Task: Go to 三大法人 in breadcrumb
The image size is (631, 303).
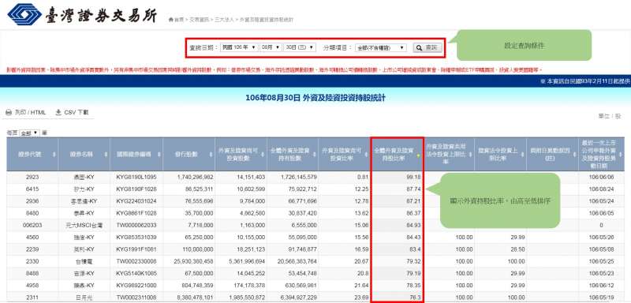Action: [x=225, y=20]
